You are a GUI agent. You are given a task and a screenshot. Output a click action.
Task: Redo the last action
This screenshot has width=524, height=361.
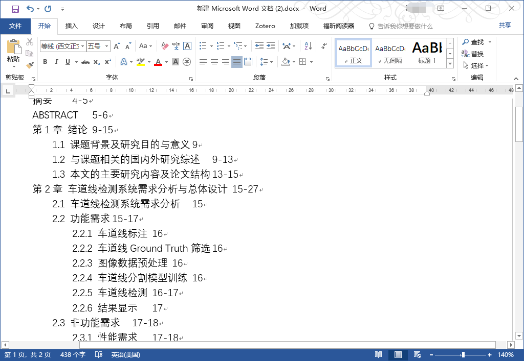click(48, 9)
